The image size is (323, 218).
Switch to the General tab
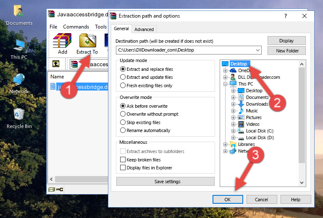point(121,29)
